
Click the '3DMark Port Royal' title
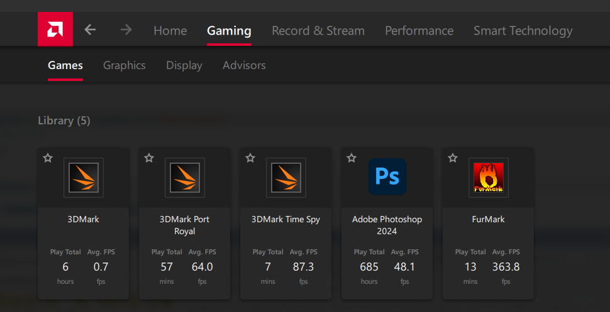tap(184, 225)
